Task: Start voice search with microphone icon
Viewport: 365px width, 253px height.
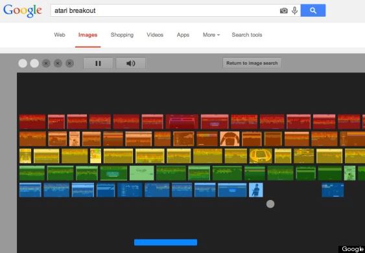Action: (x=295, y=10)
